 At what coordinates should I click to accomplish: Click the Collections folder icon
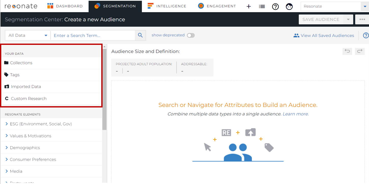point(6,63)
